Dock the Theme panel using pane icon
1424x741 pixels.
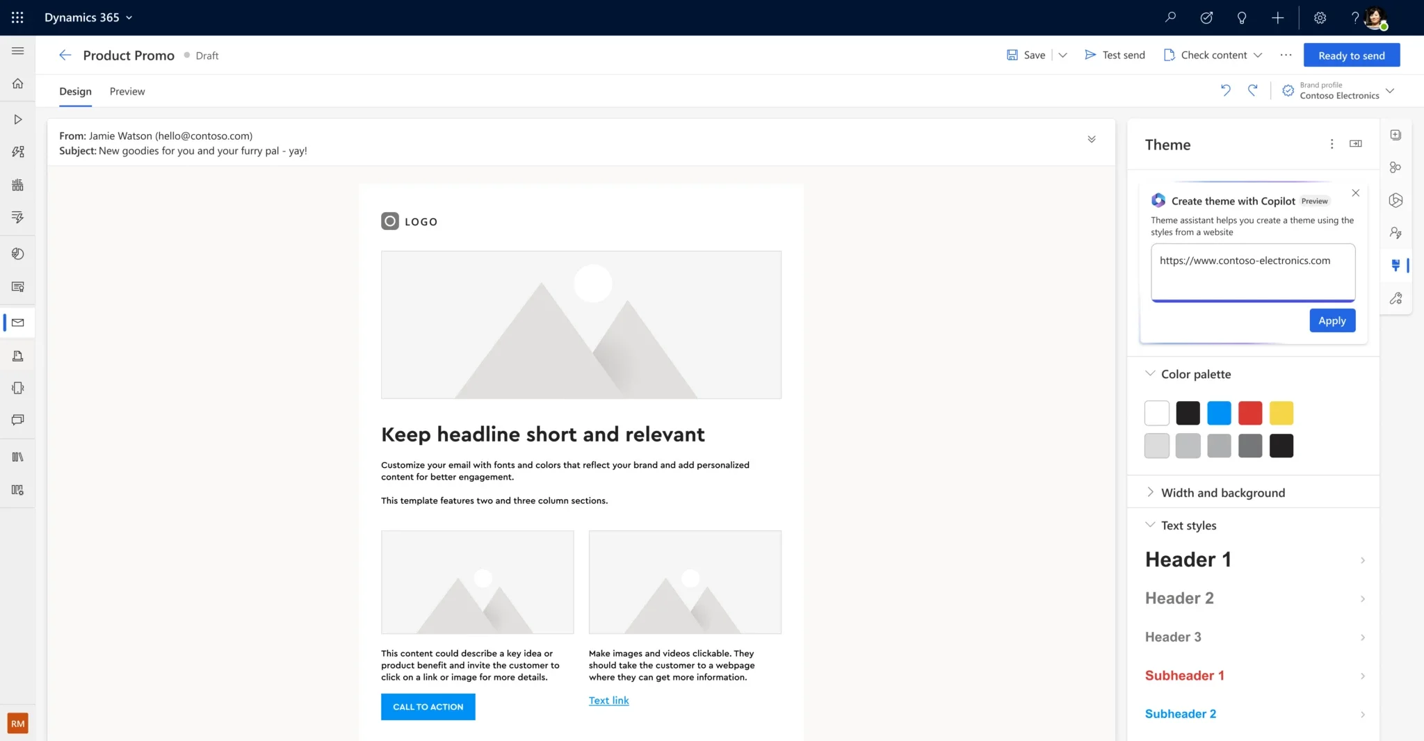point(1355,144)
